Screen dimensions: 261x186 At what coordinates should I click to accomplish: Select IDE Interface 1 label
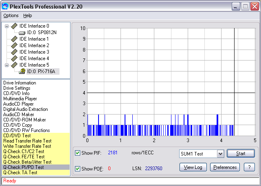click(34, 39)
